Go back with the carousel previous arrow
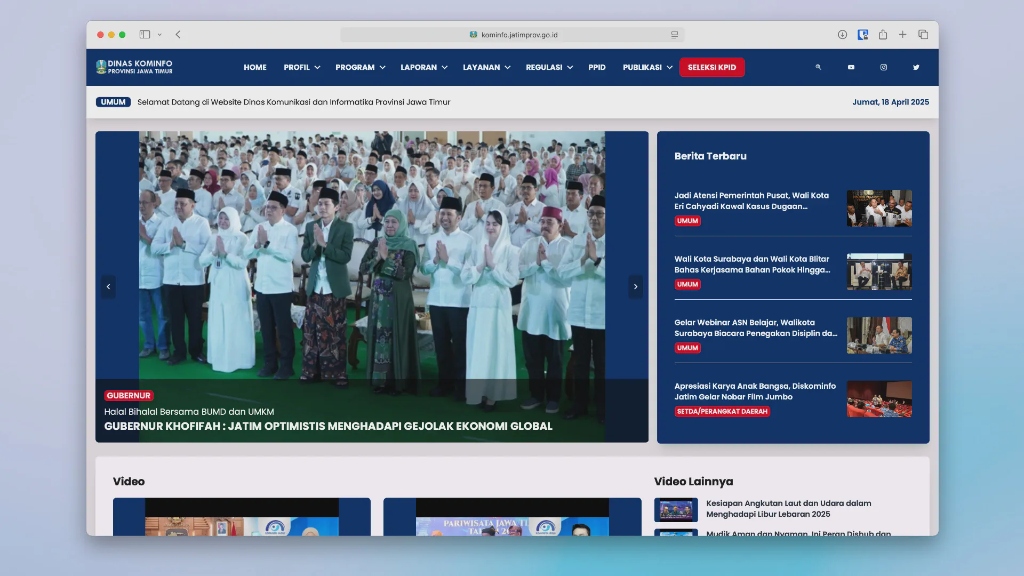Image resolution: width=1024 pixels, height=576 pixels. click(108, 287)
